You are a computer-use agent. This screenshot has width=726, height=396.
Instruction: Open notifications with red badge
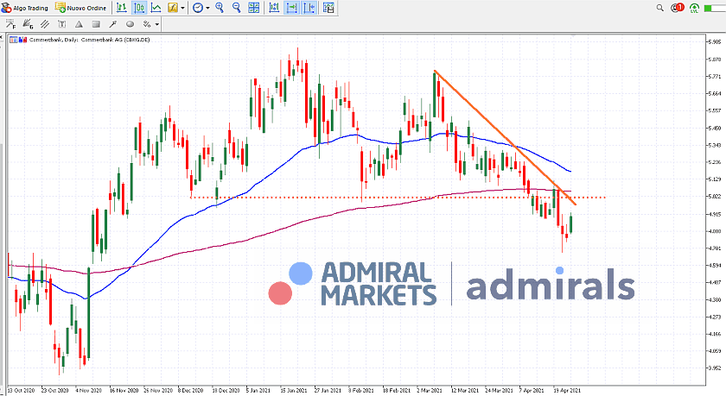point(677,8)
